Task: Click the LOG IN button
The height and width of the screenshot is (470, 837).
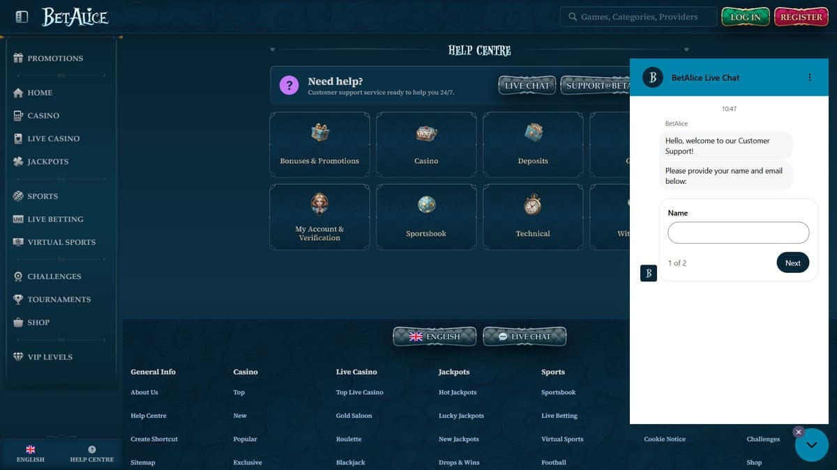Action: point(746,17)
